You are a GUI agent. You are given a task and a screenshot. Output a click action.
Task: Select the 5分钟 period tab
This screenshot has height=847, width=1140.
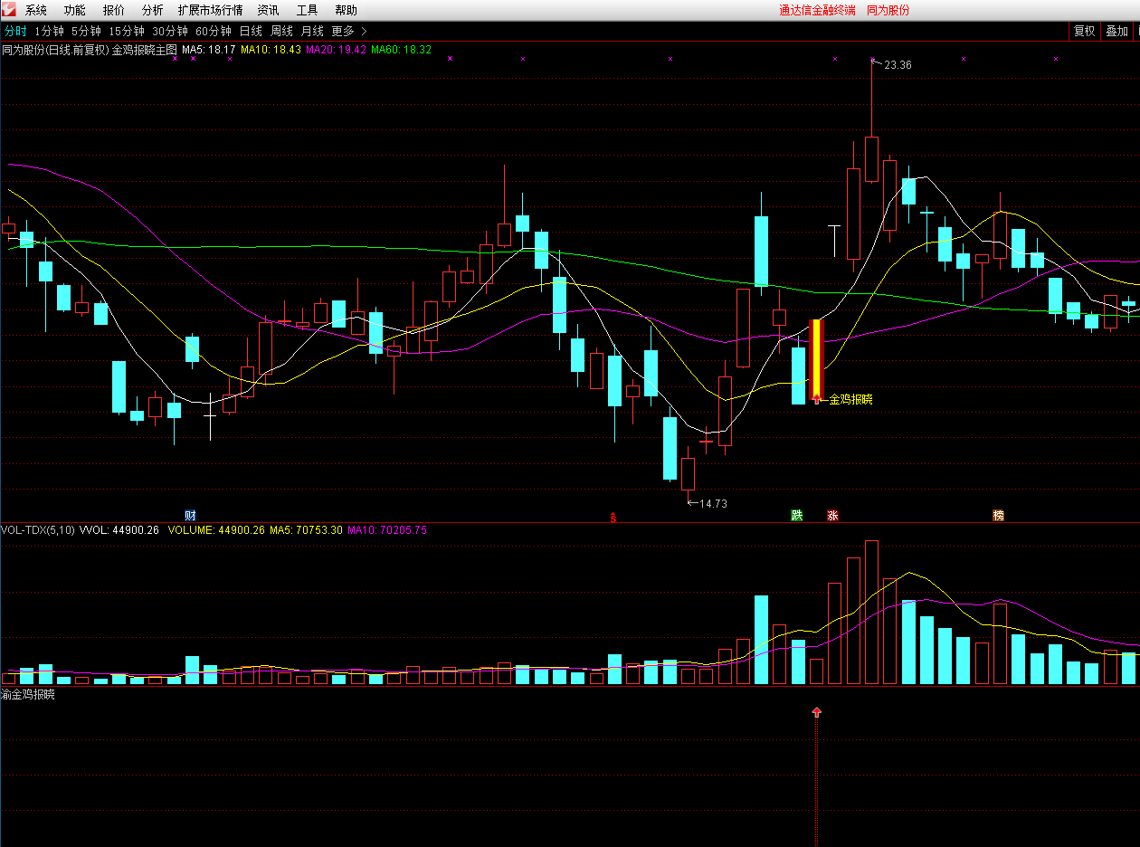coord(86,31)
